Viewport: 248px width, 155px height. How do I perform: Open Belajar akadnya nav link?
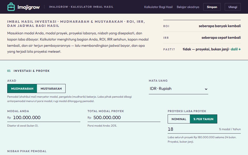coord(188,7)
